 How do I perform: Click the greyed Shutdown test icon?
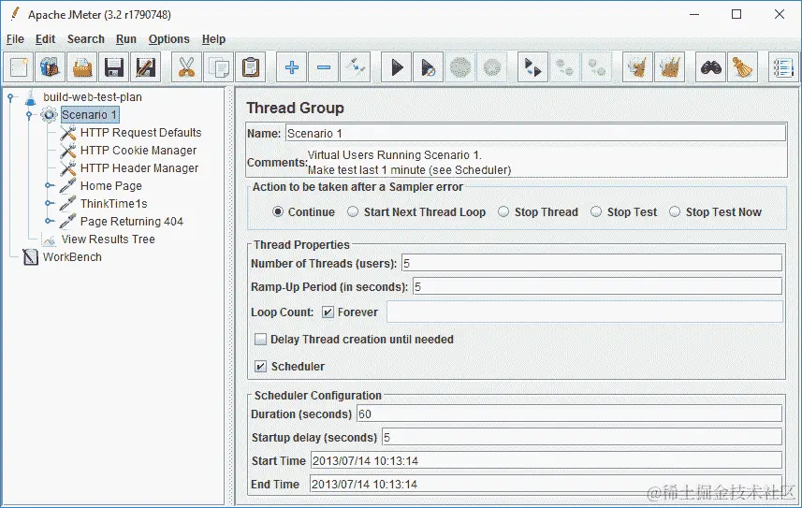click(x=491, y=67)
